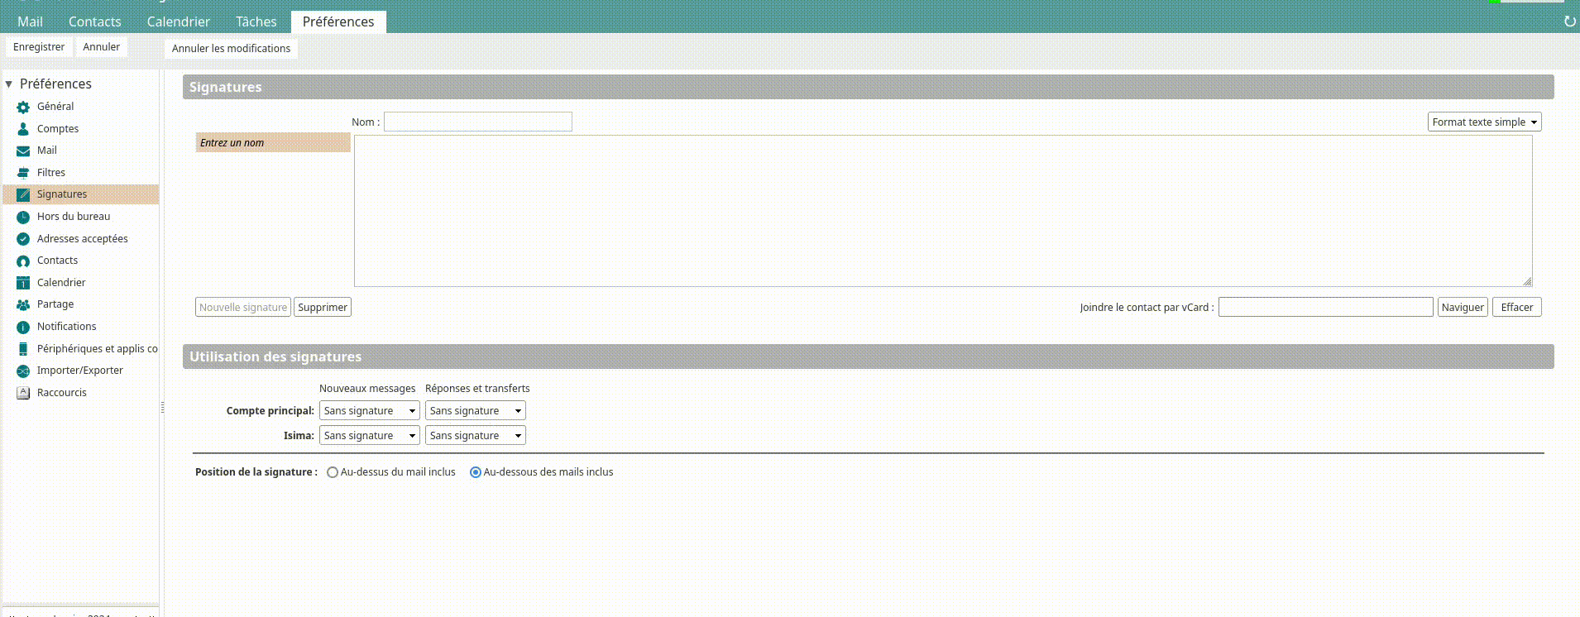The height and width of the screenshot is (617, 1580).
Task: Select the Entrez un nom signature entry
Action: 273,142
